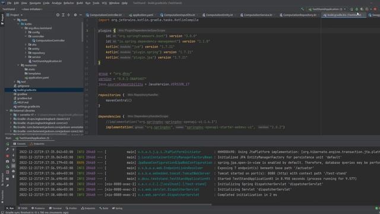
Task: Select .gitignore in project tree
Action: (x=21, y=86)
